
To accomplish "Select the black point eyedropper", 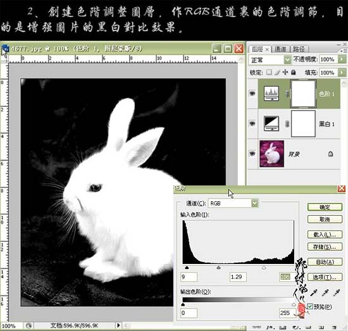I will [313, 293].
